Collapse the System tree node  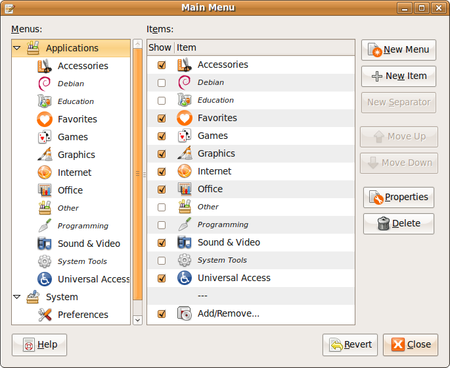[17, 297]
